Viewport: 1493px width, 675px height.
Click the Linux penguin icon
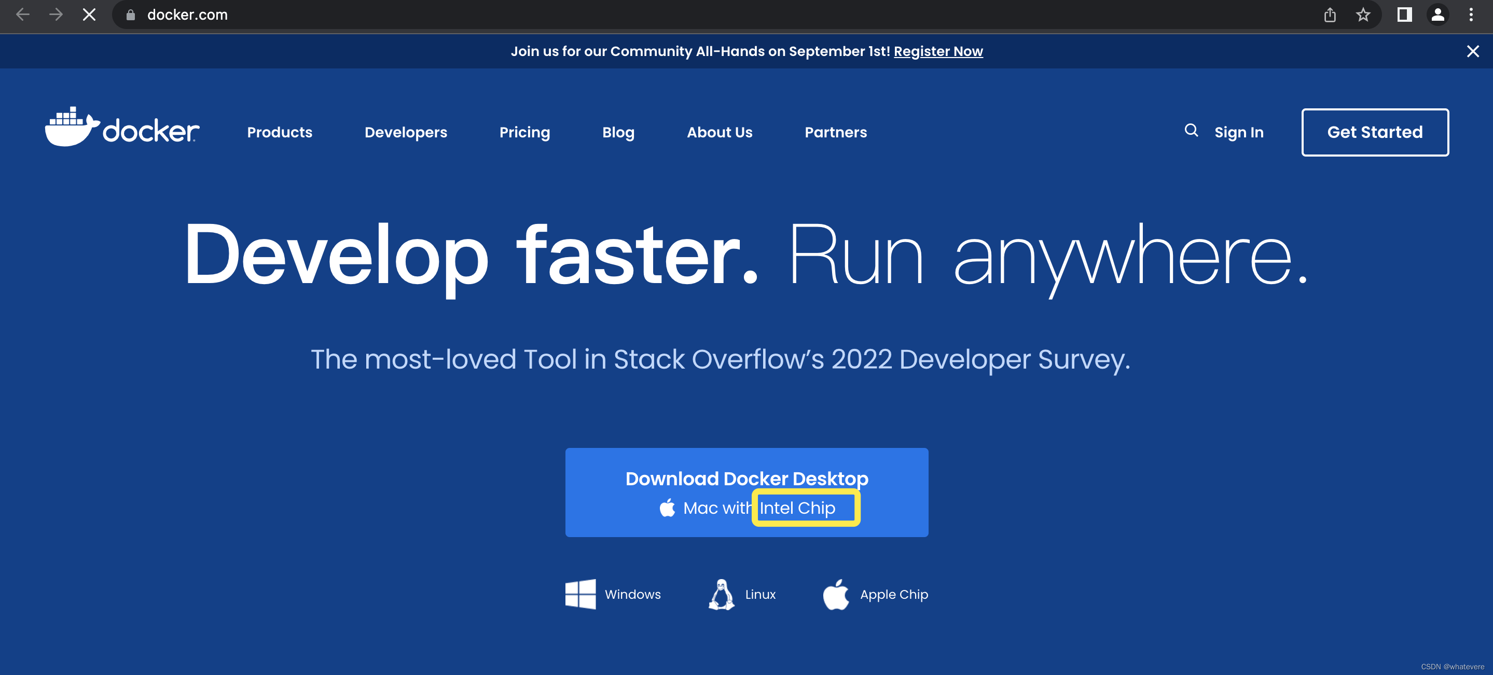(x=722, y=595)
